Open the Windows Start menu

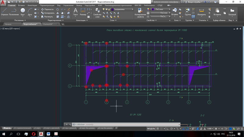click(x=4, y=134)
